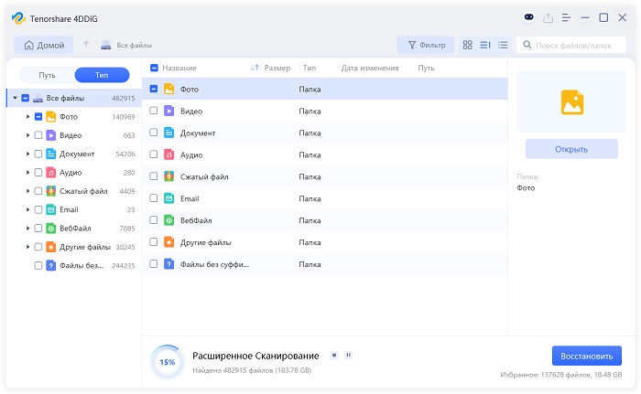641x394 pixels.
Task: Expand the Аудио tree node
Action: coord(27,173)
